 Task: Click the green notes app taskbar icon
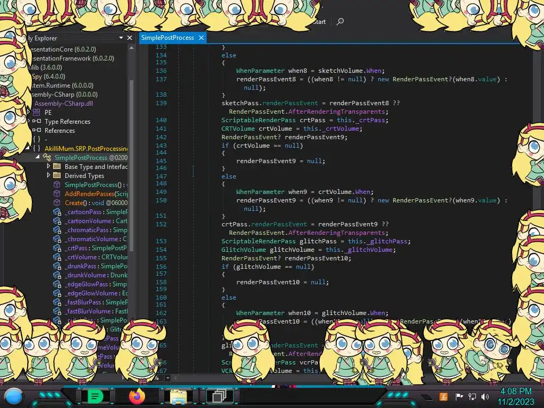(95, 396)
